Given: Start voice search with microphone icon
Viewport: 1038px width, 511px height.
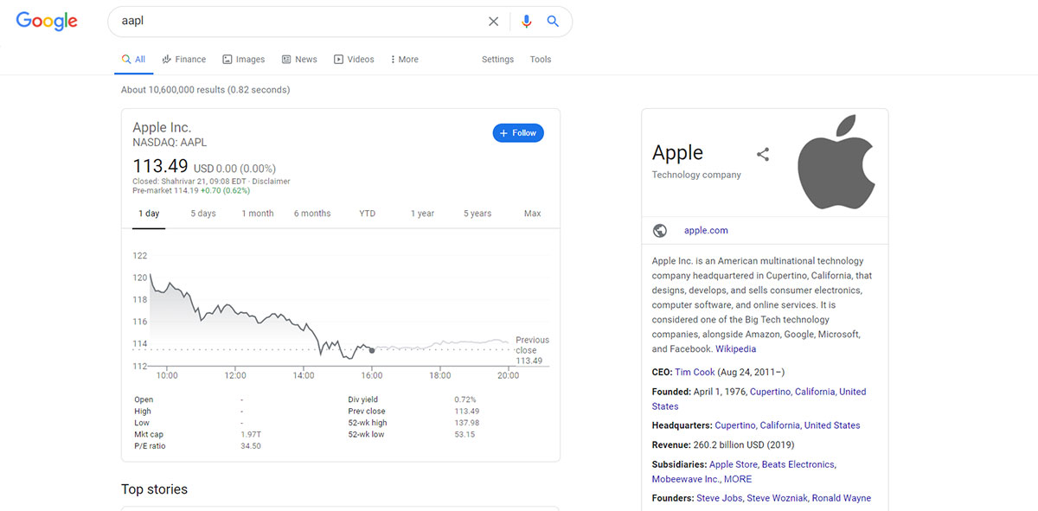Looking at the screenshot, I should (x=527, y=22).
